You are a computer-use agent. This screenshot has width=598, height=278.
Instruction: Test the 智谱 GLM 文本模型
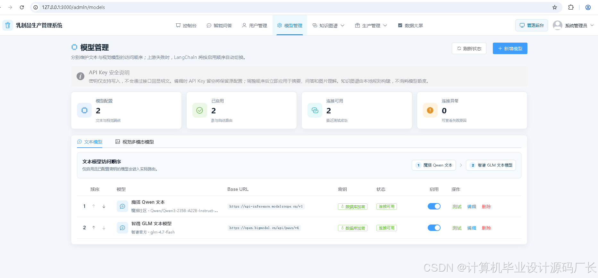point(457,228)
